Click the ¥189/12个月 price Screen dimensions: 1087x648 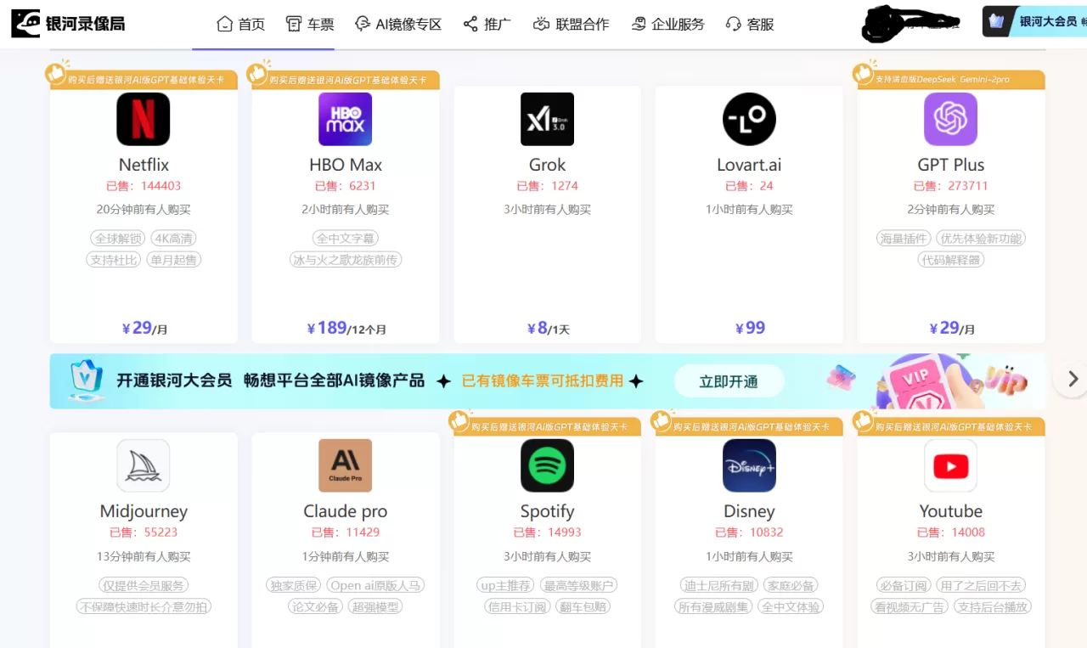point(346,328)
